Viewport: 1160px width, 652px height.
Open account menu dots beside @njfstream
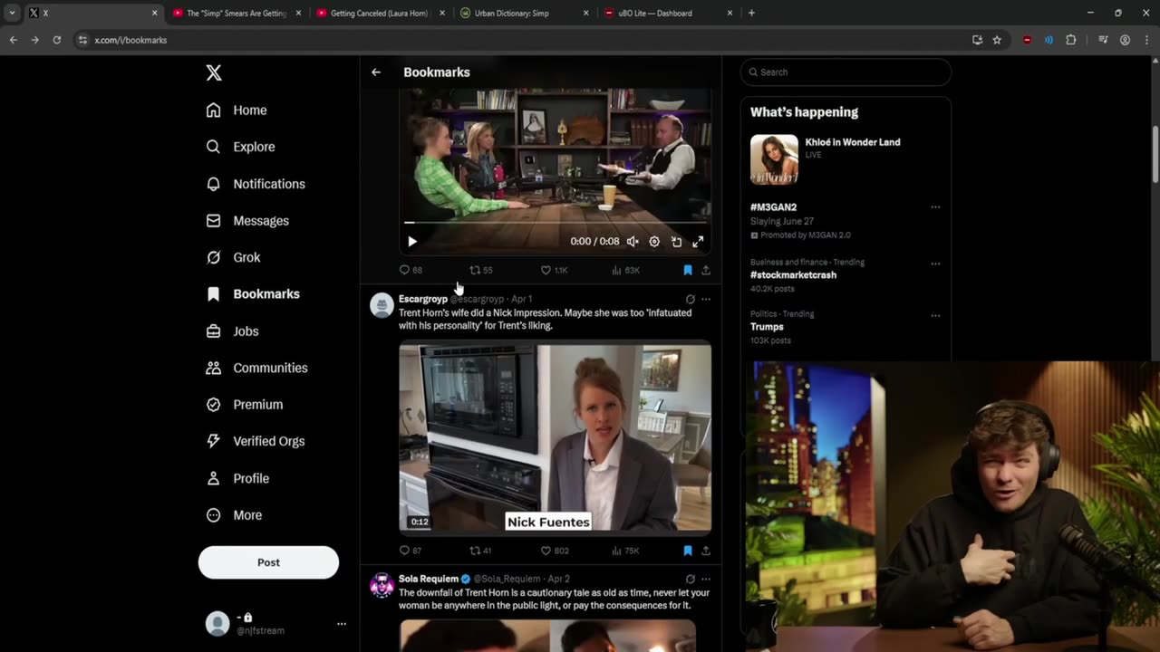(342, 624)
